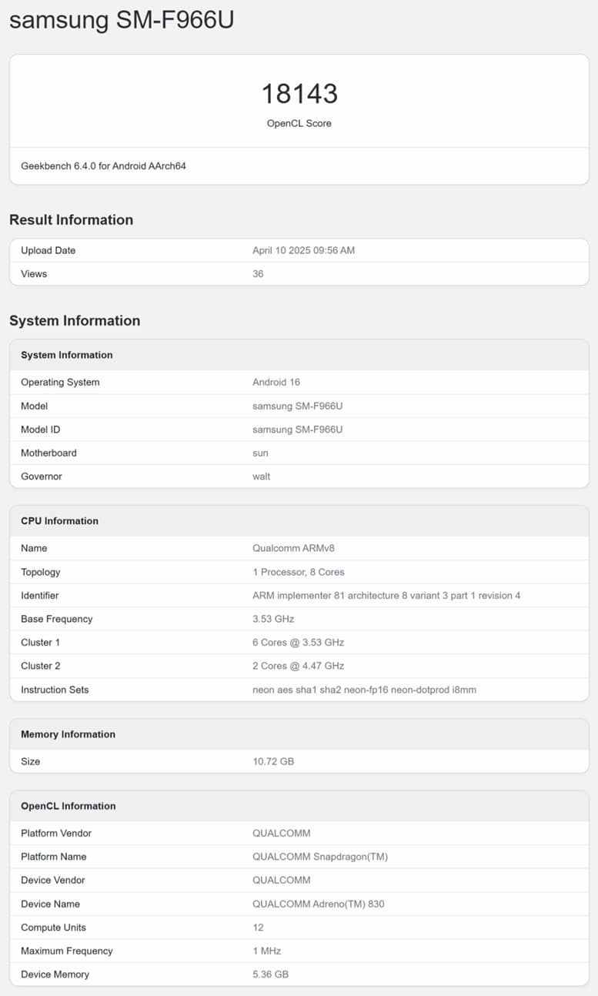Click the Governor label
The height and width of the screenshot is (996, 598).
pos(42,476)
